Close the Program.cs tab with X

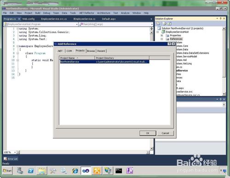[x=19, y=19]
